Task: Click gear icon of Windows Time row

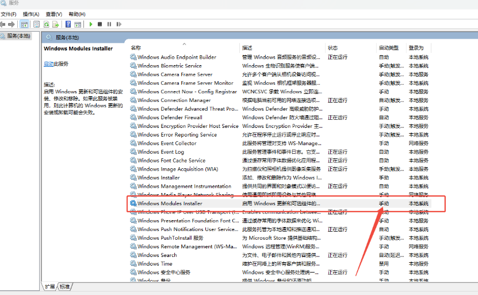Action: [x=133, y=263]
